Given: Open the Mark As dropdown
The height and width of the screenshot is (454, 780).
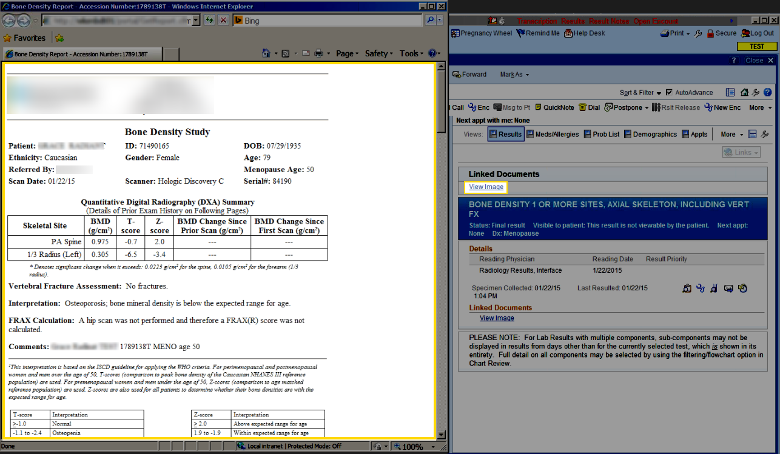Looking at the screenshot, I should [x=514, y=75].
